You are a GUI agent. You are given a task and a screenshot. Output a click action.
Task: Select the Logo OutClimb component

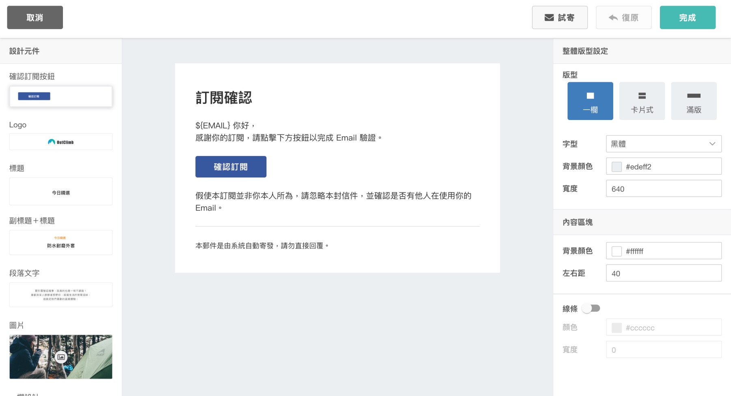tap(61, 142)
